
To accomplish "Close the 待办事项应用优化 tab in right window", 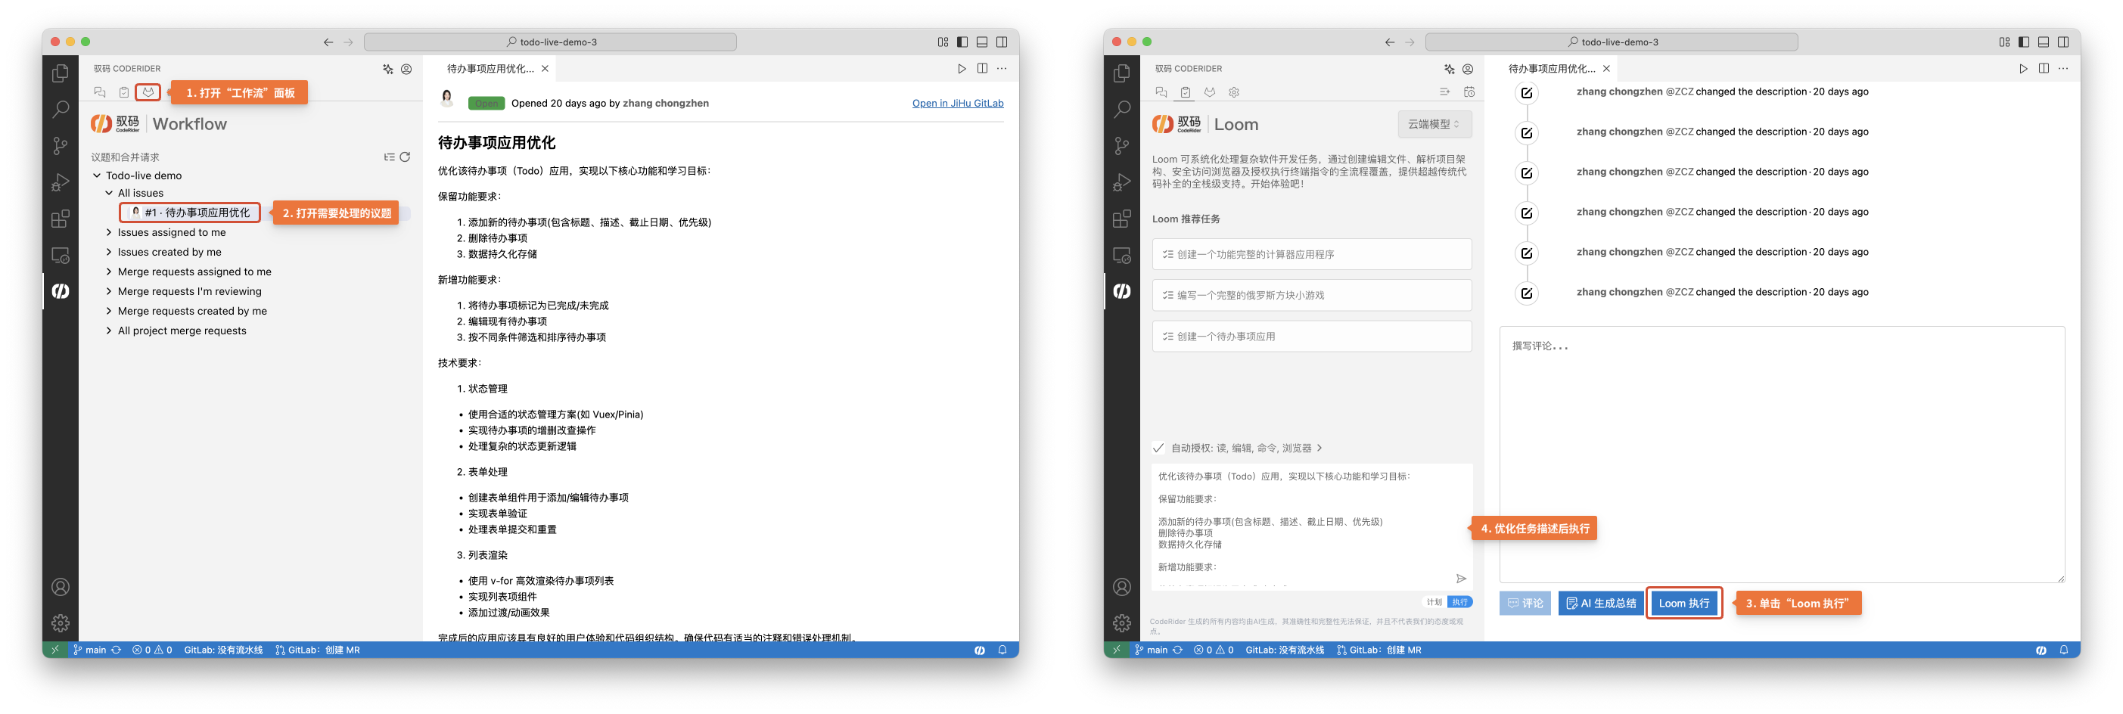I will [1606, 68].
